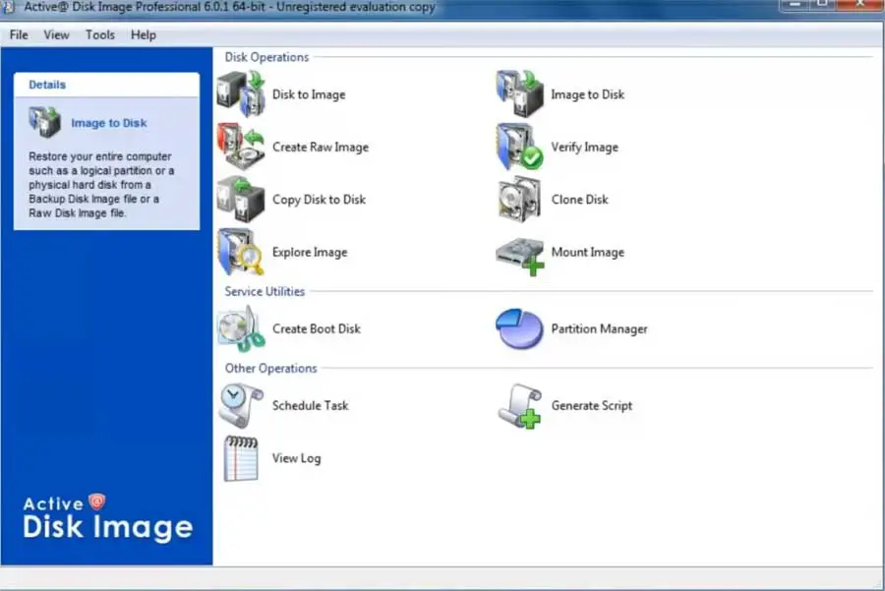Click the View Log notepad icon
This screenshot has height=591, width=885.
click(241, 458)
